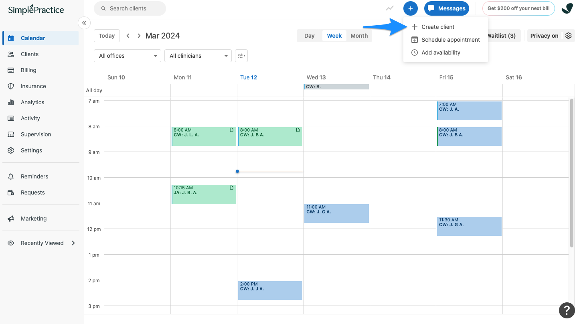Open the additional filters toggle control
Viewport: 579px width, 324px height.
tap(241, 56)
